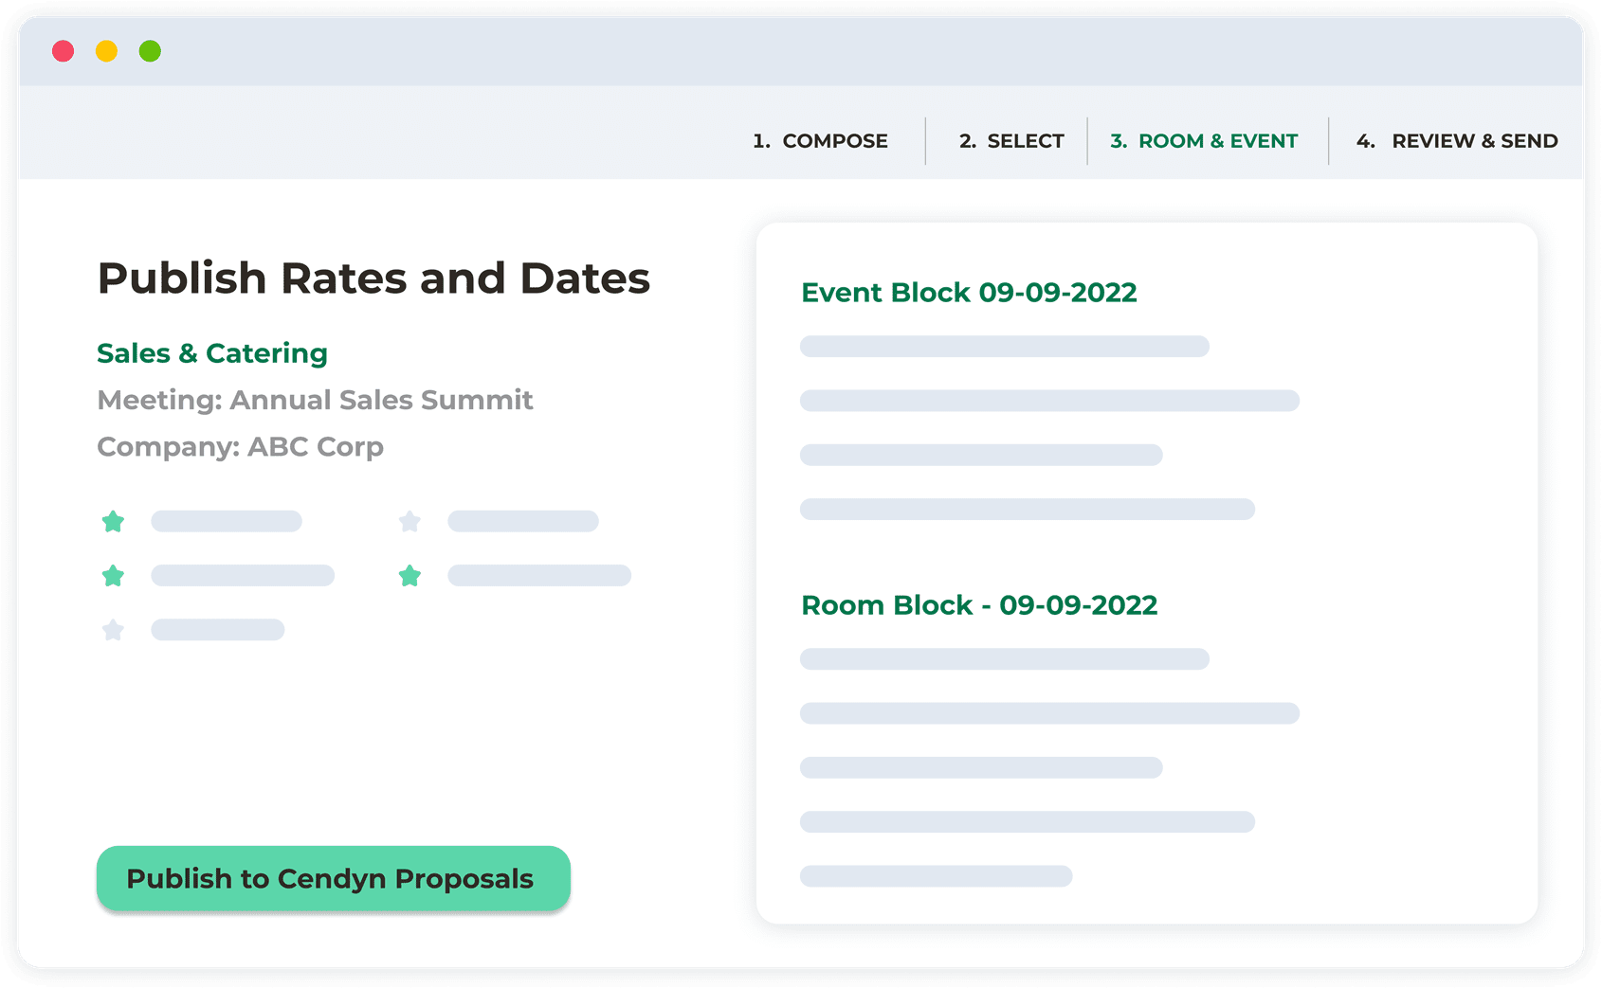This screenshot has width=1602, height=988.
Task: Enable the gray star in the left column
Action: click(x=113, y=630)
